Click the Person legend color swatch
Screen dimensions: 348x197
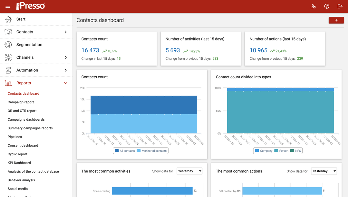pyautogui.click(x=276, y=150)
